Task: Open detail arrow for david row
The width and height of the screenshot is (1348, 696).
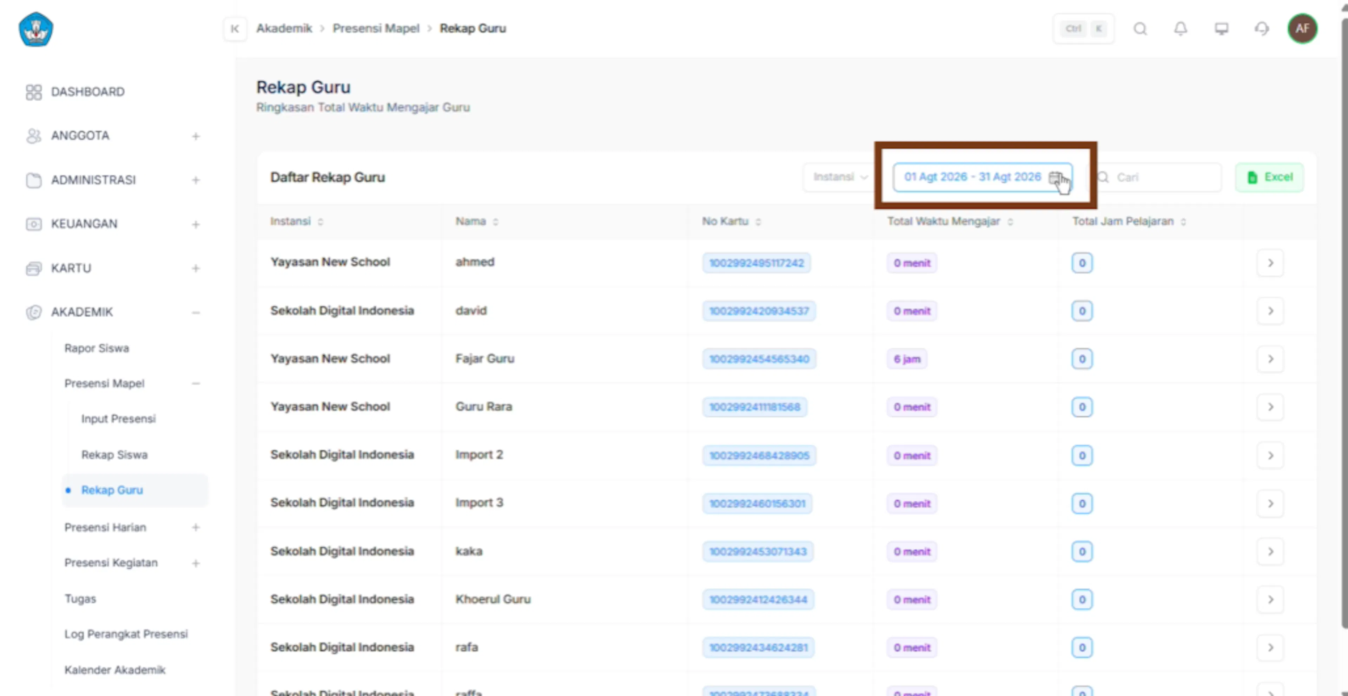Action: point(1270,311)
